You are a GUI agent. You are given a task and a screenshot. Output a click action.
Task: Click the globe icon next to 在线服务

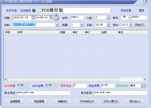coord(34,10)
